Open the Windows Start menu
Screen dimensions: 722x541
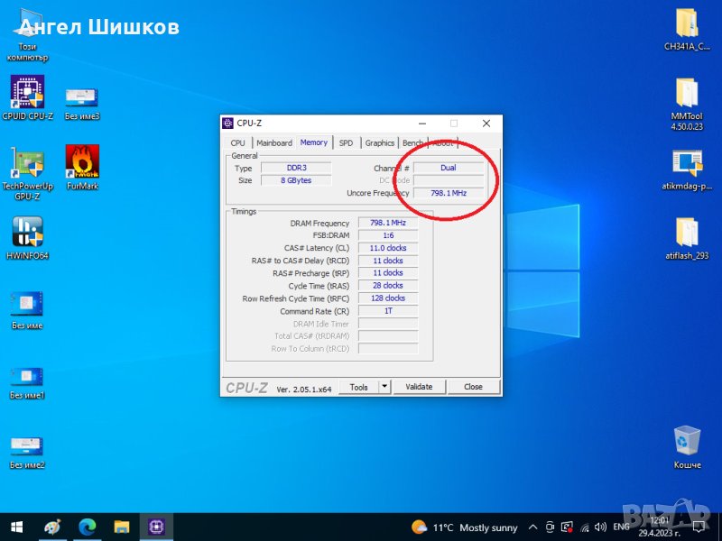[x=16, y=527]
